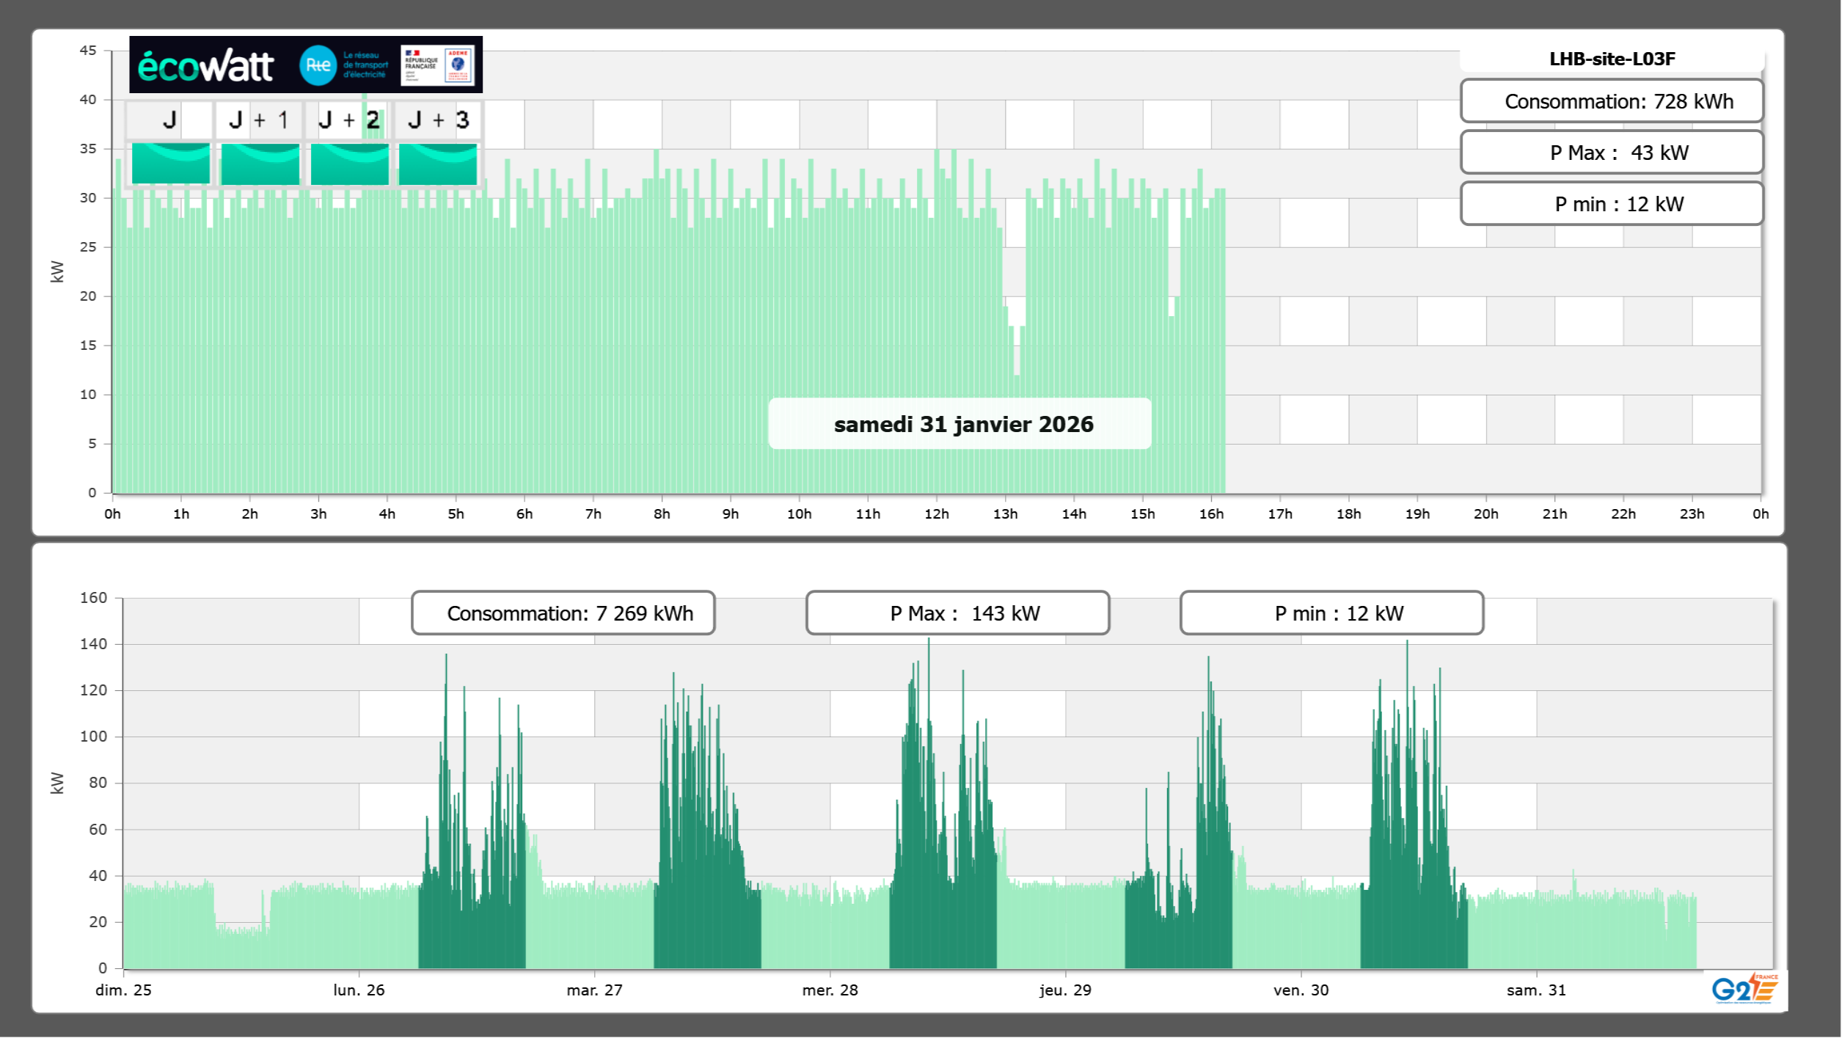Click the 12h mark on hourly axis
Viewport: 1842px width, 1038px height.
(x=936, y=513)
